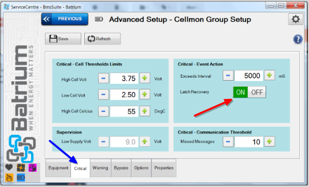Viewport: 309px width, 187px height.
Task: Click the blue battery icon in sidebar
Action: 21,178
